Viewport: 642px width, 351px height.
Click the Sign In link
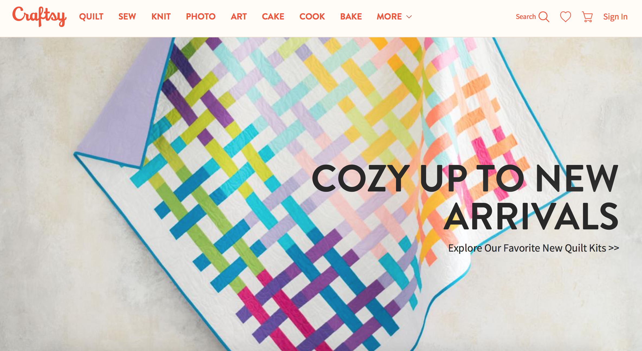pos(615,17)
